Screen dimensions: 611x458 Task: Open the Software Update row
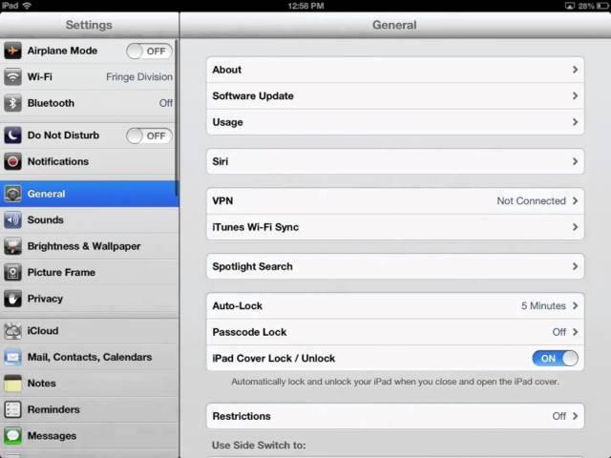tap(394, 96)
